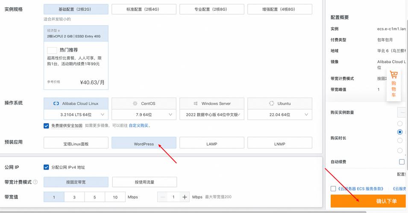Select 标准配置（2核4G）spec tab
The width and height of the screenshot is (408, 213).
point(144,9)
